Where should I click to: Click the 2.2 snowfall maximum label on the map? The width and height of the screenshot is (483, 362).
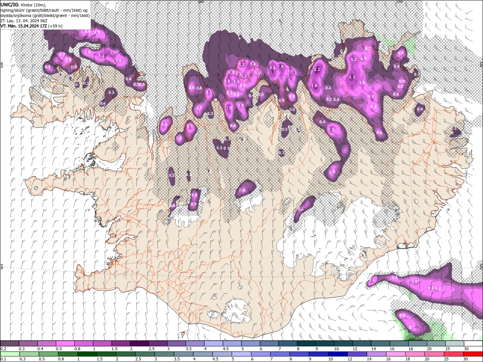click(317, 69)
